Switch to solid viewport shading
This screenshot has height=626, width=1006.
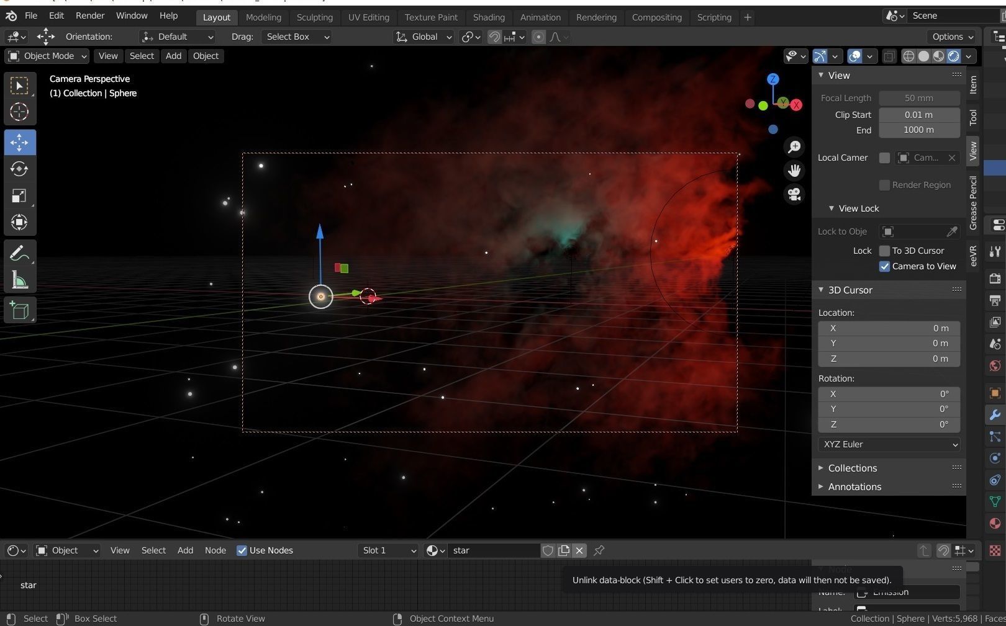(923, 56)
